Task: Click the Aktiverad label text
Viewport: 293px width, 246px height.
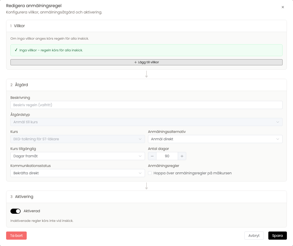Action: coord(32,211)
